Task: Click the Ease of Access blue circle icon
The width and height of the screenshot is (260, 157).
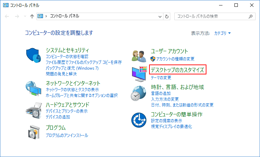Action: [139, 120]
